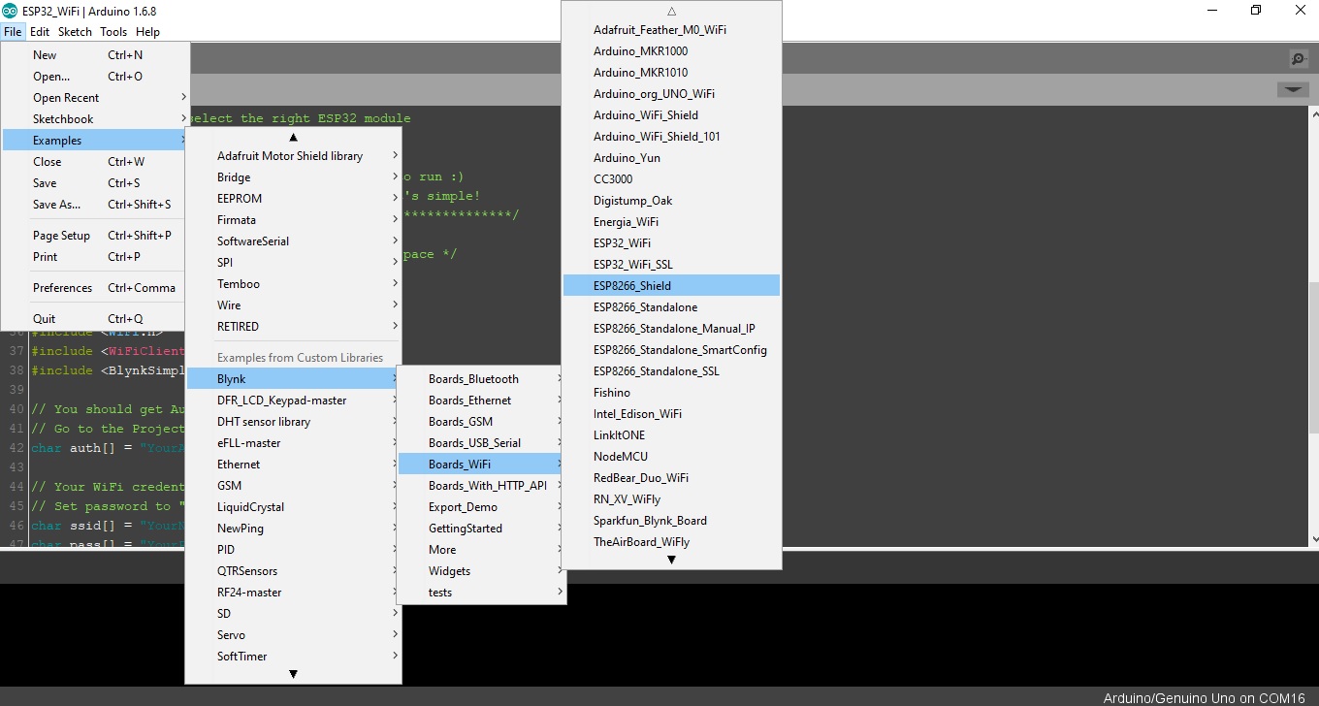The image size is (1319, 706).
Task: Open Widgets in Blynk submenu
Action: click(481, 571)
